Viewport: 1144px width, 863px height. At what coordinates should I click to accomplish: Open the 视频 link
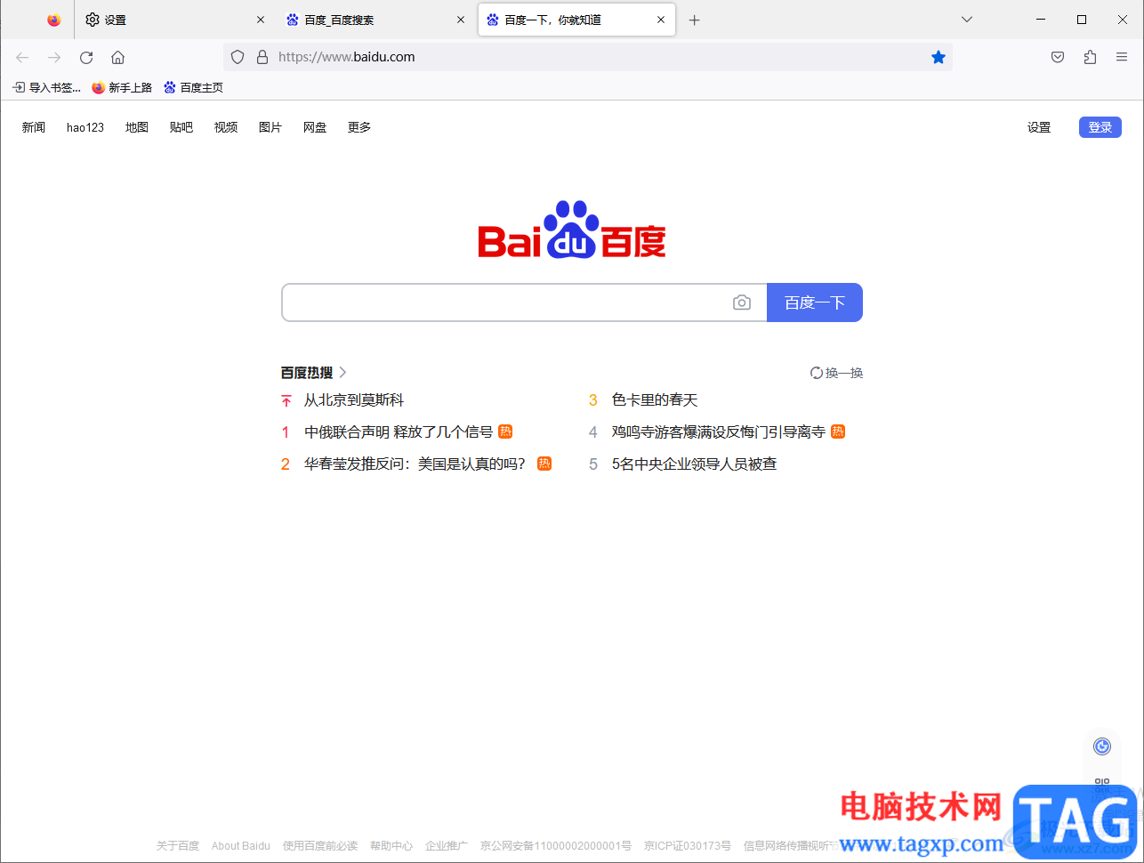pyautogui.click(x=226, y=127)
